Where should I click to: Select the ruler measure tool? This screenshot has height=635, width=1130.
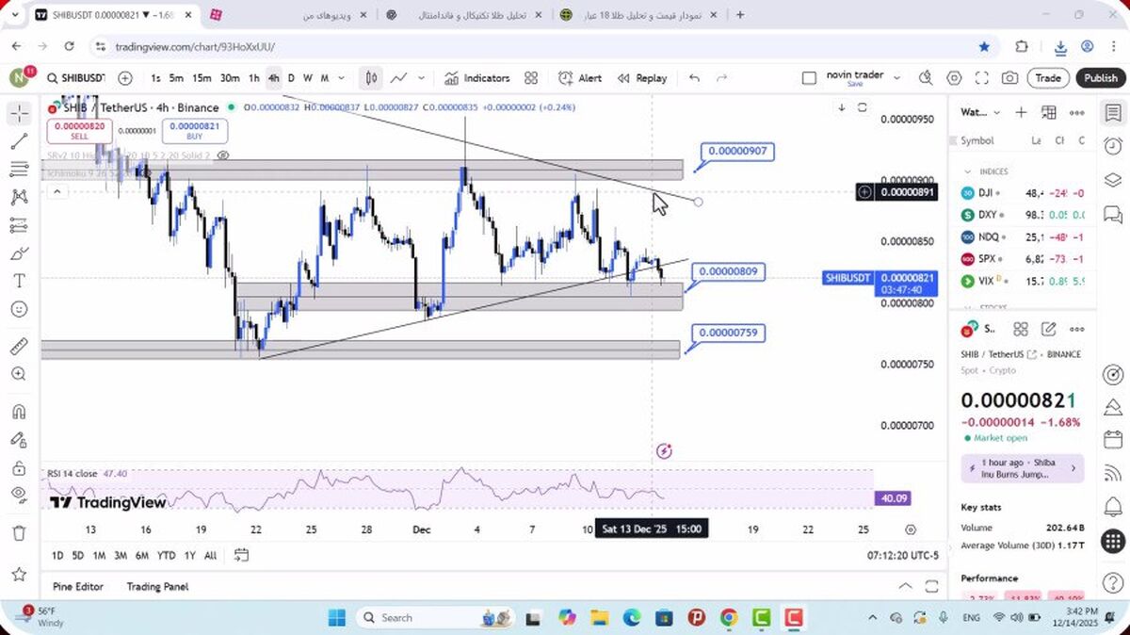pyautogui.click(x=19, y=346)
